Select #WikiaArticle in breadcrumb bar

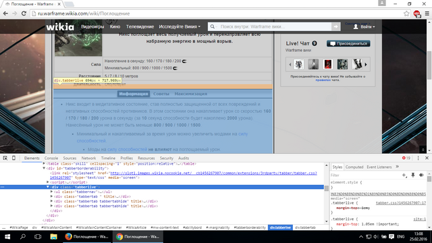(136, 227)
